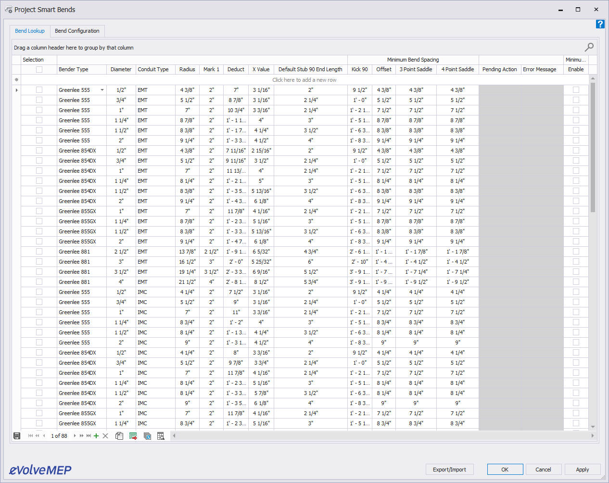The image size is (609, 483).
Task: Open the help question mark icon
Action: click(600, 24)
